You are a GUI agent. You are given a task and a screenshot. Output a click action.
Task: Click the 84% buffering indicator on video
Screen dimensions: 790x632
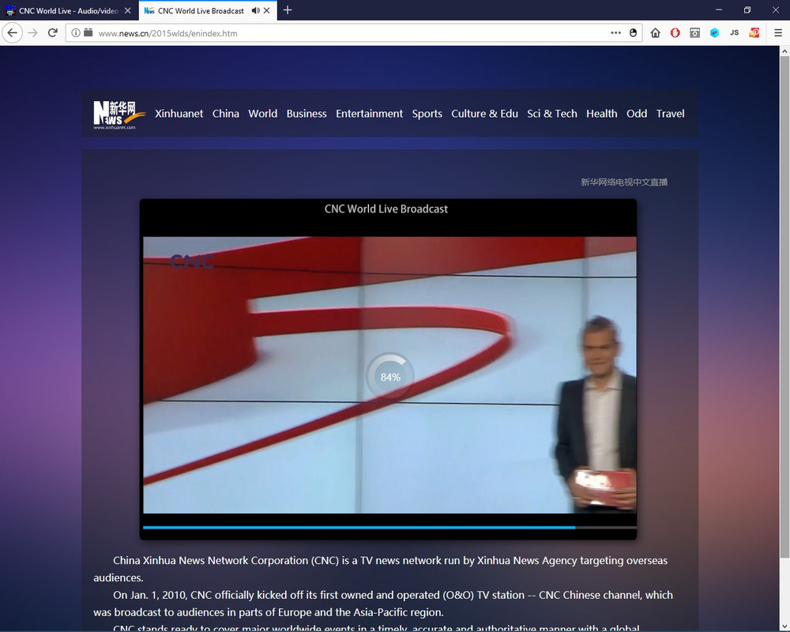[x=390, y=377]
